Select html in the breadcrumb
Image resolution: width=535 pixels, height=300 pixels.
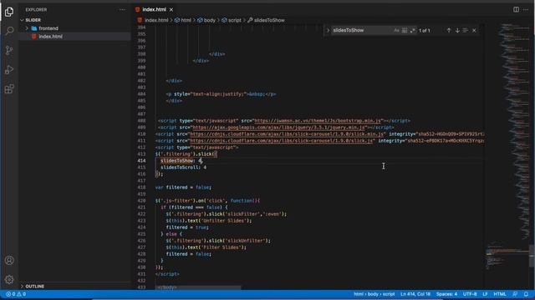point(186,20)
